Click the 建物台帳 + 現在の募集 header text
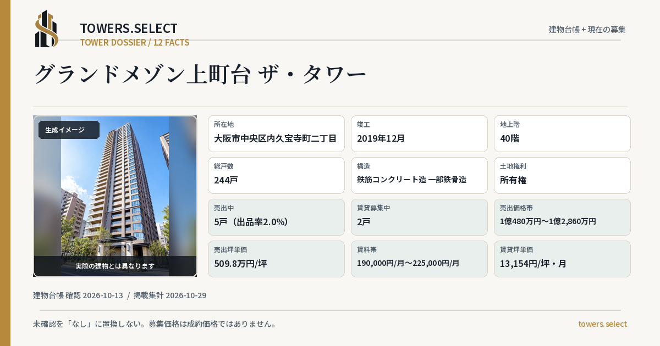660x346 pixels. (x=587, y=29)
